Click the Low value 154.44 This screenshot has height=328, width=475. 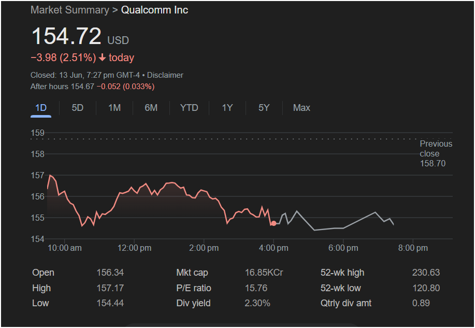pos(110,303)
